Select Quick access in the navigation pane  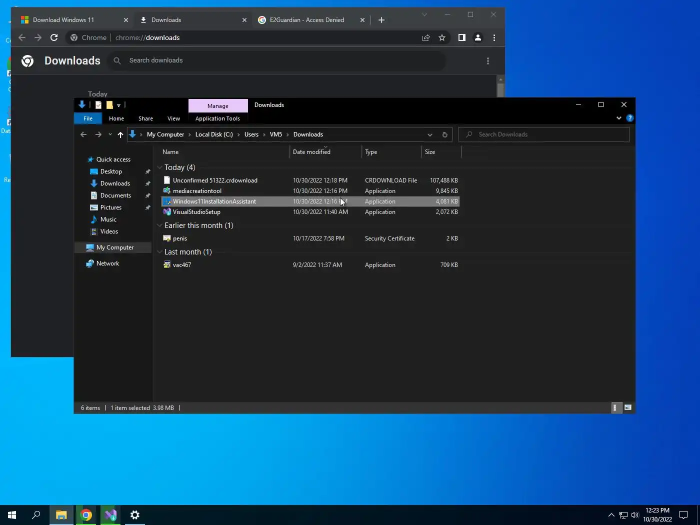(113, 159)
